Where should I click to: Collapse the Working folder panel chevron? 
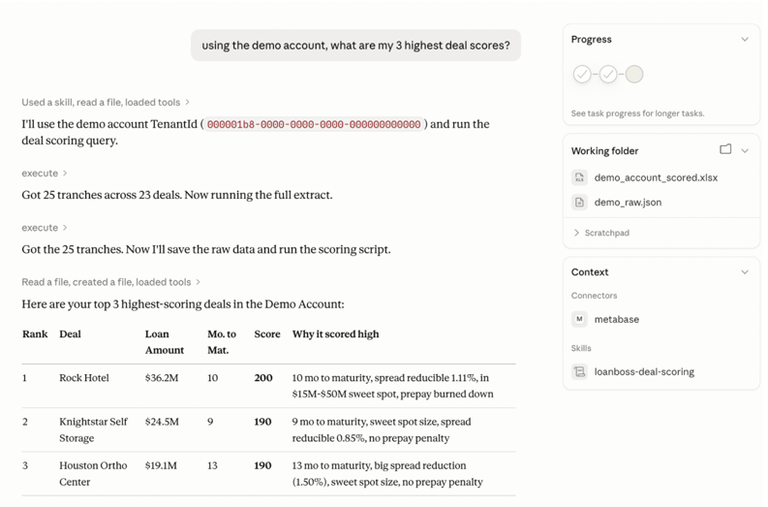(x=745, y=150)
